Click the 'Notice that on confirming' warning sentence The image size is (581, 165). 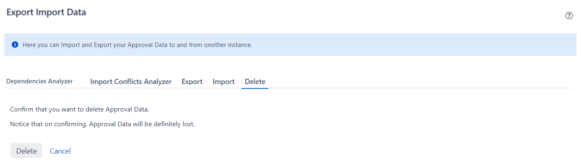click(102, 124)
